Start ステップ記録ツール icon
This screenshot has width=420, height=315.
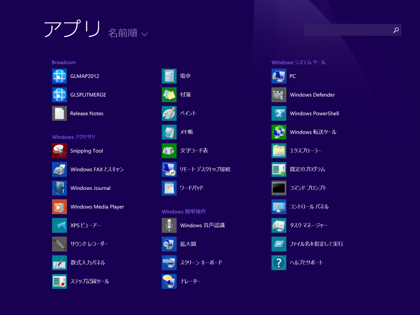point(59,281)
